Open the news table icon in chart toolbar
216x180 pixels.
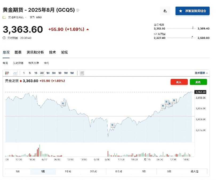(82, 73)
